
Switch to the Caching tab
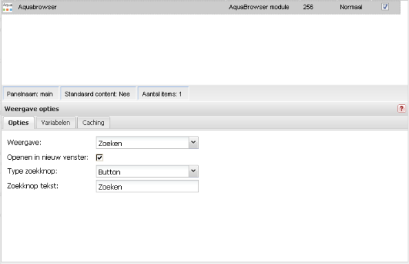pos(94,123)
